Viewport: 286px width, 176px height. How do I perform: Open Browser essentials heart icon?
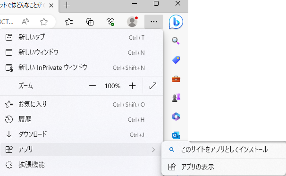110,22
